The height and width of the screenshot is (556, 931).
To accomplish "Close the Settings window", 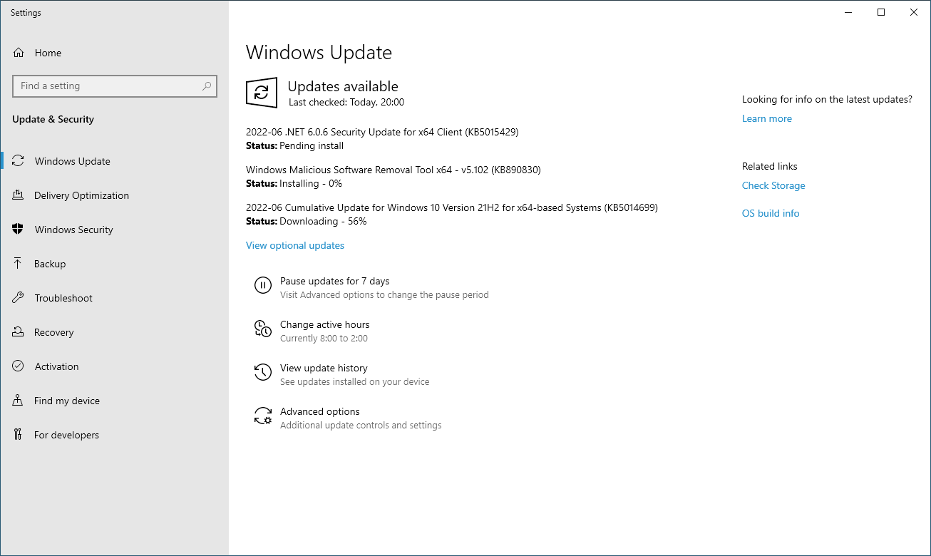I will click(x=914, y=12).
